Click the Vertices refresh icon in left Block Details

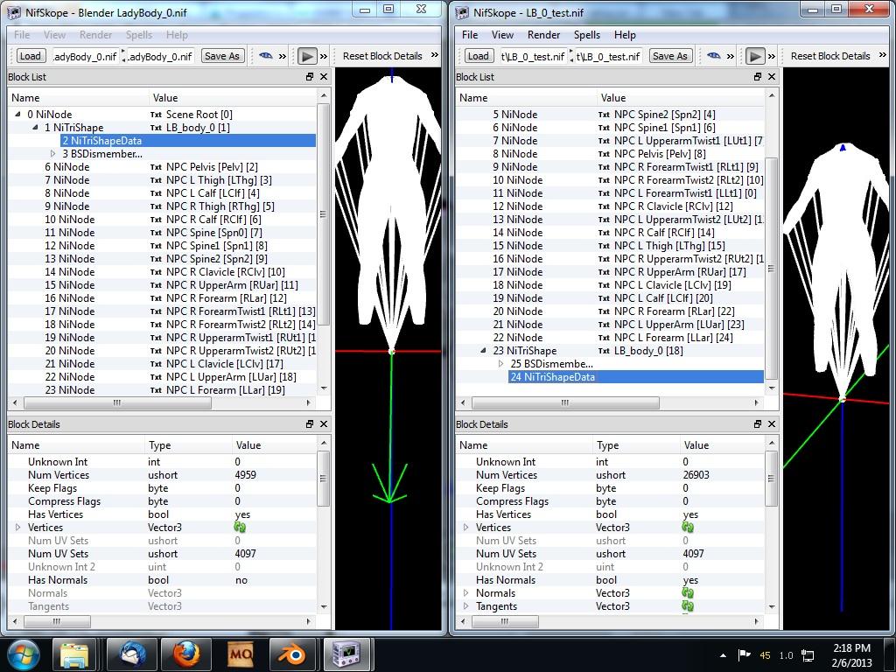point(240,528)
